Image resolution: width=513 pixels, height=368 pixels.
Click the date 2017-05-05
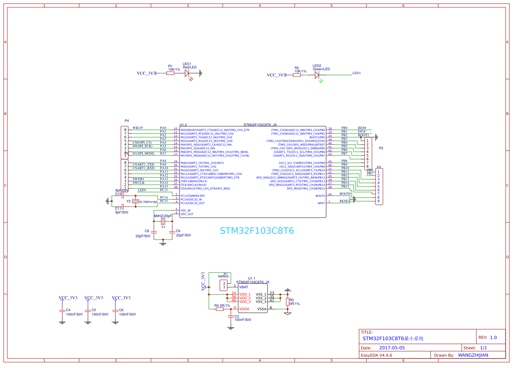[392, 348]
